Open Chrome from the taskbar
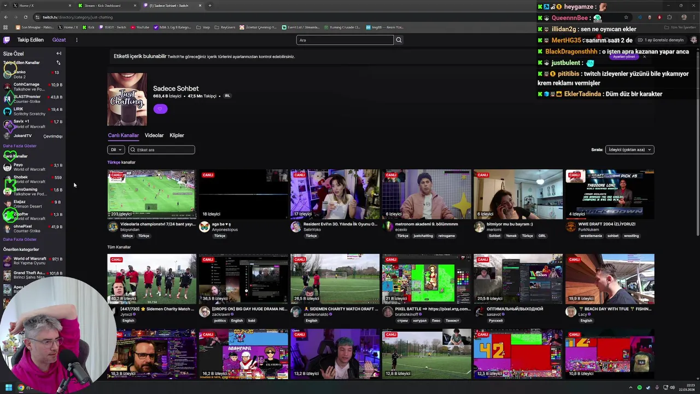The height and width of the screenshot is (394, 700). pos(21,387)
